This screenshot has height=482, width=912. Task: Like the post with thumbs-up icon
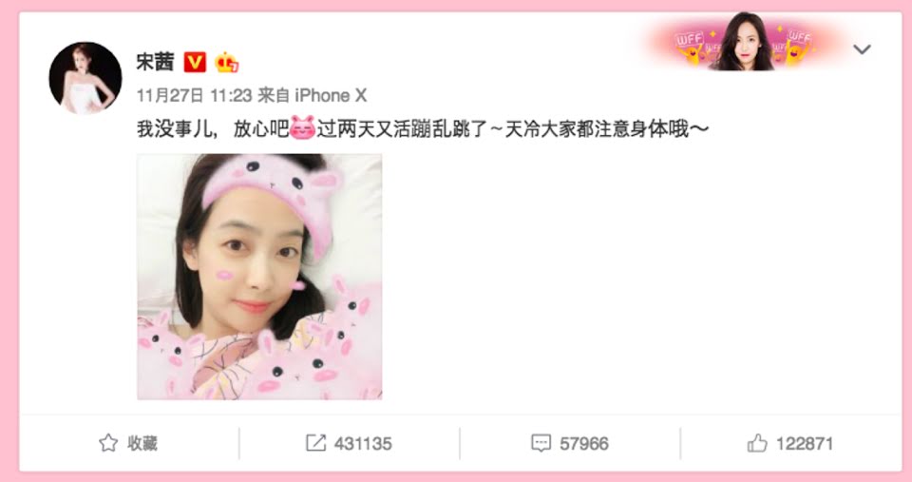(x=757, y=443)
